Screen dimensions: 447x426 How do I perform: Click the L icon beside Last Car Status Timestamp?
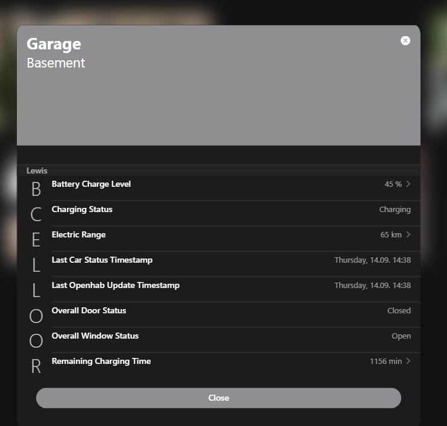(x=36, y=265)
